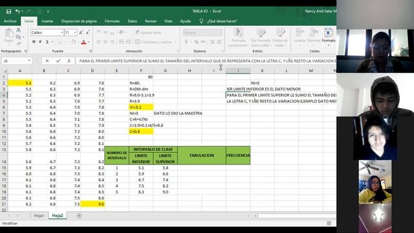414x233 pixels.
Task: Open Estilos de celda gallery
Action: click(280, 38)
